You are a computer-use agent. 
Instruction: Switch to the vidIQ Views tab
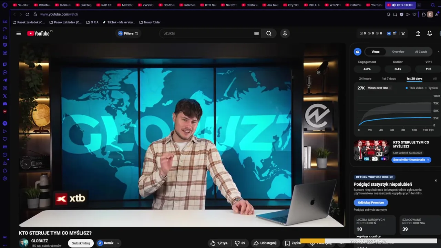(376, 52)
